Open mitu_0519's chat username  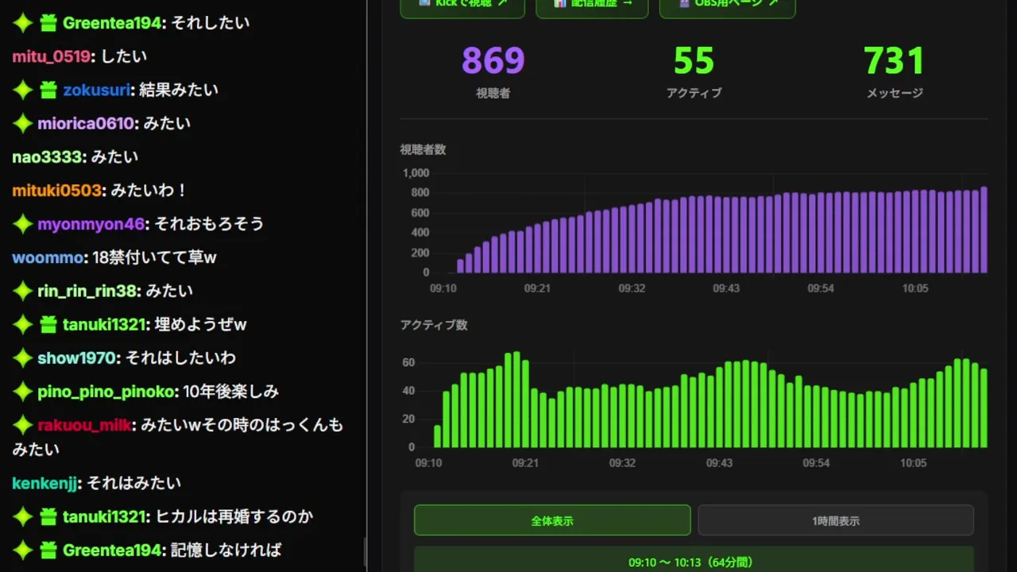point(51,56)
